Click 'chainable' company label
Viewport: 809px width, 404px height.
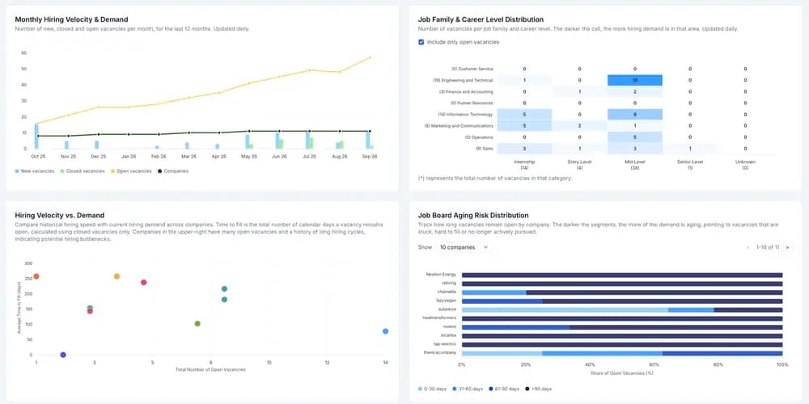coord(447,292)
